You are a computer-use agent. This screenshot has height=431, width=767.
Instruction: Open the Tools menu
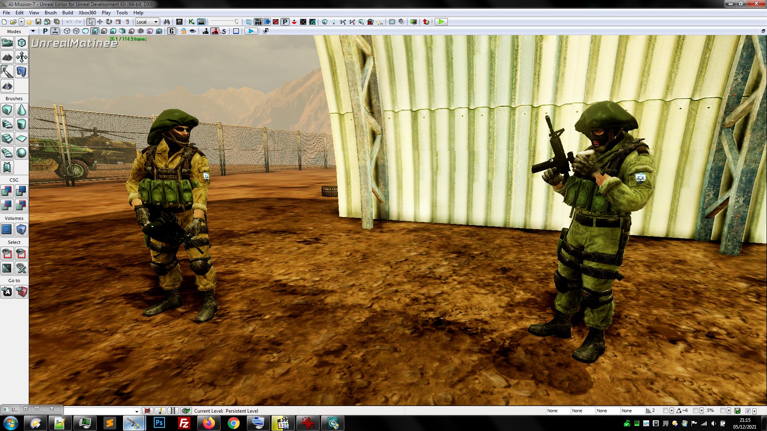point(122,13)
